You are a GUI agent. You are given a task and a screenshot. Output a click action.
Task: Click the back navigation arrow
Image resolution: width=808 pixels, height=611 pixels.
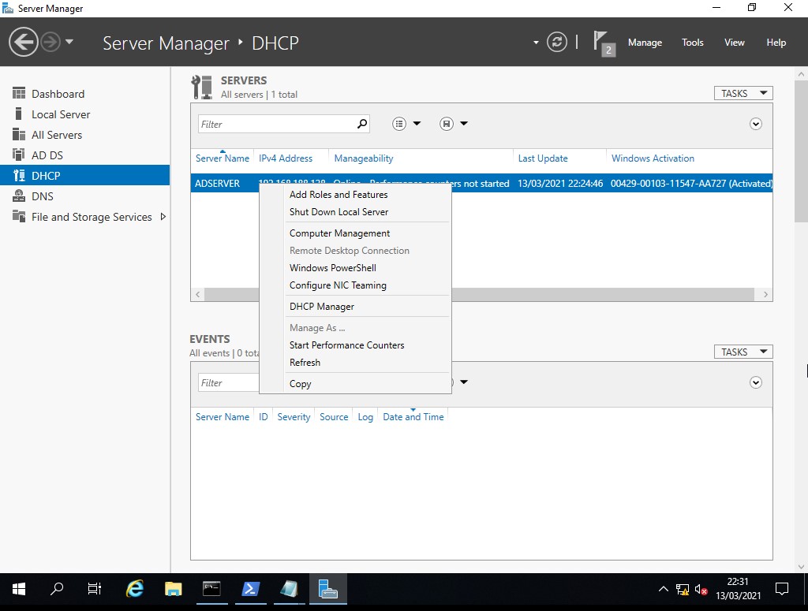[24, 43]
